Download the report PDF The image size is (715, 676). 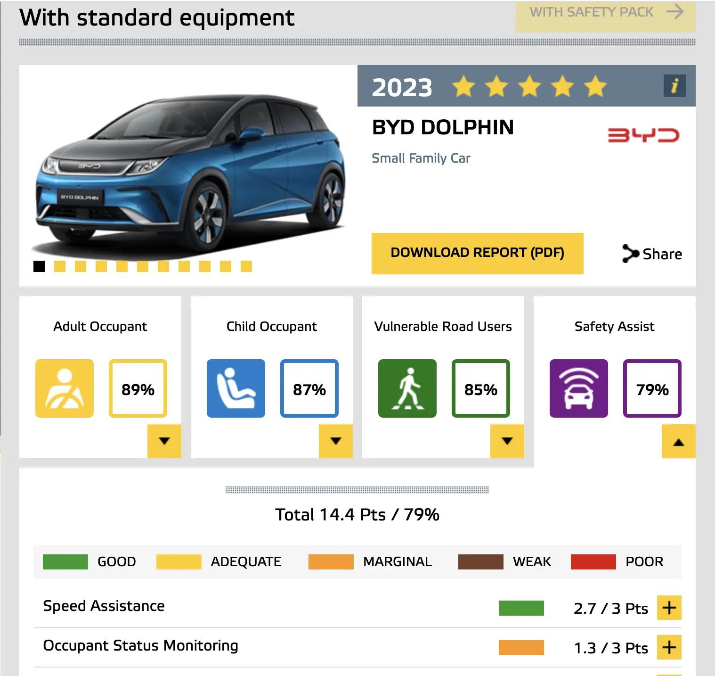click(478, 253)
